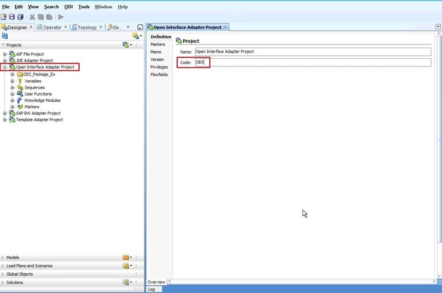Click the Overview tab at bottom
Image resolution: width=442 pixels, height=293 pixels.
pos(156,282)
